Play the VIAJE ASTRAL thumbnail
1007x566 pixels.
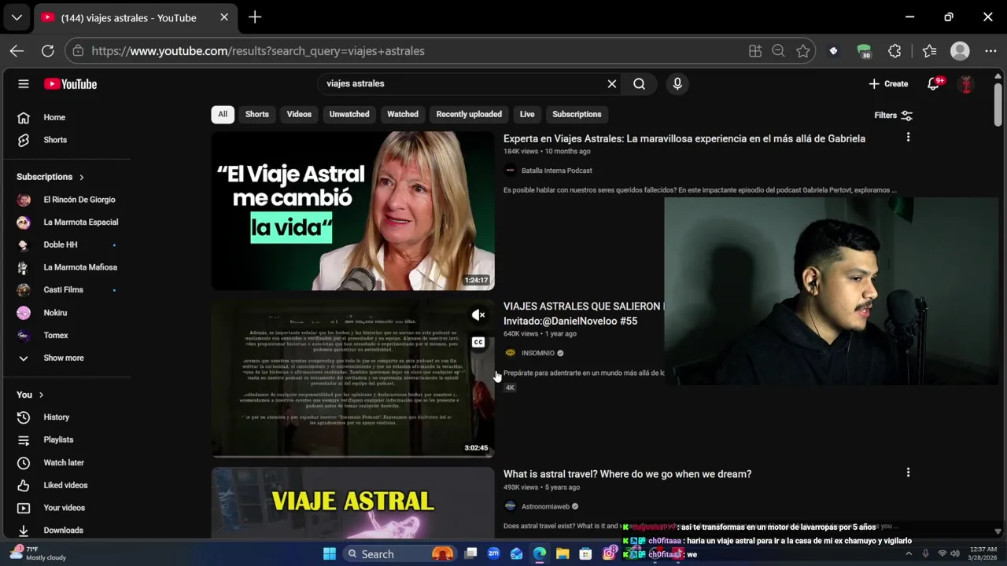(x=352, y=503)
